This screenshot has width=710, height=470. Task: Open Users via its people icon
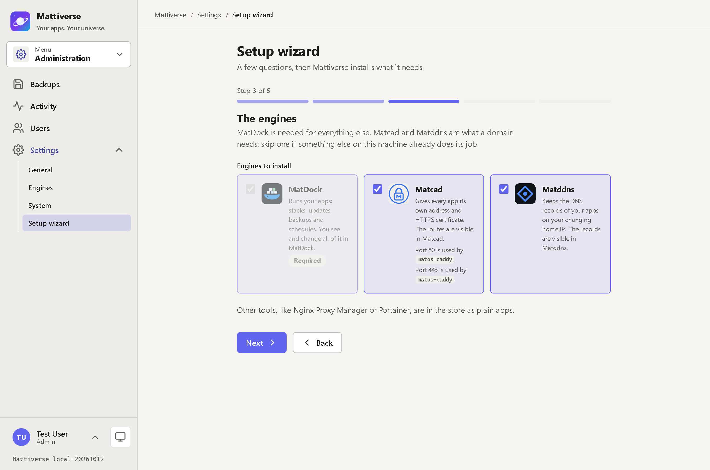[x=18, y=128]
